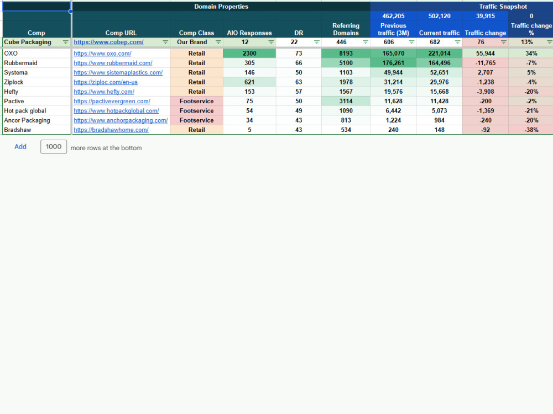
Task: Select the percentage cell -38%
Action: [x=531, y=130]
